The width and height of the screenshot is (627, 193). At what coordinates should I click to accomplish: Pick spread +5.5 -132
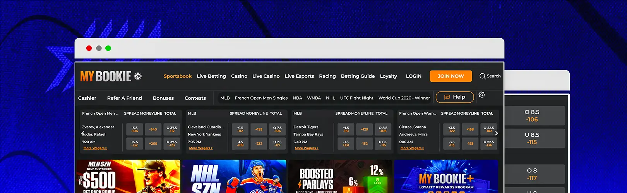coord(135,144)
